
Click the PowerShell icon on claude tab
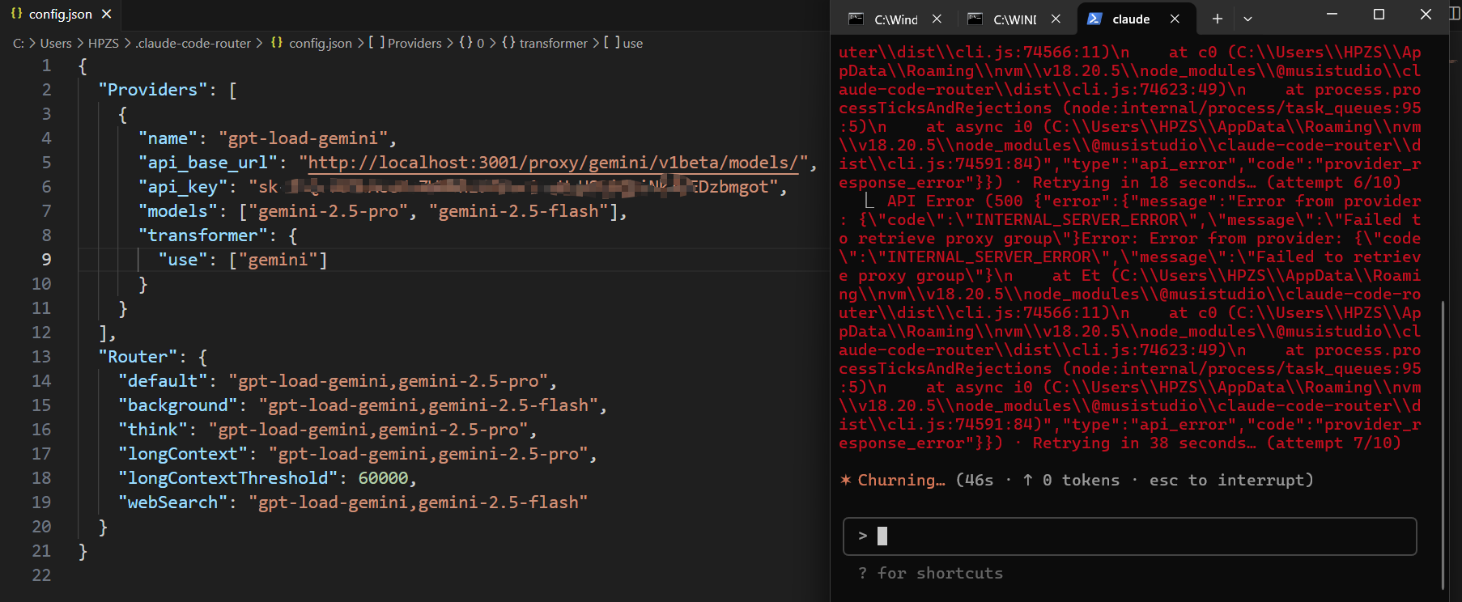(x=1094, y=19)
